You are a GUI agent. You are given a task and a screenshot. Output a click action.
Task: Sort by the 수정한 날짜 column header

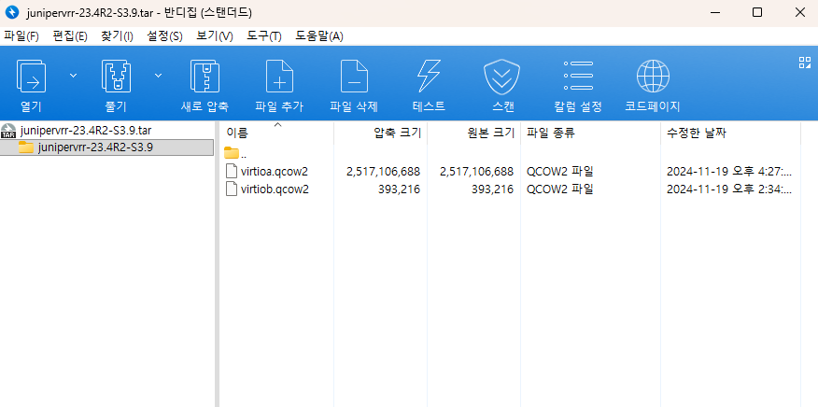730,133
